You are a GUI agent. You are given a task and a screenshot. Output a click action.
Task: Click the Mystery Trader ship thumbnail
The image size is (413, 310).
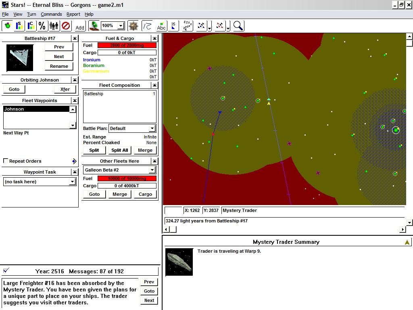pyautogui.click(x=179, y=262)
